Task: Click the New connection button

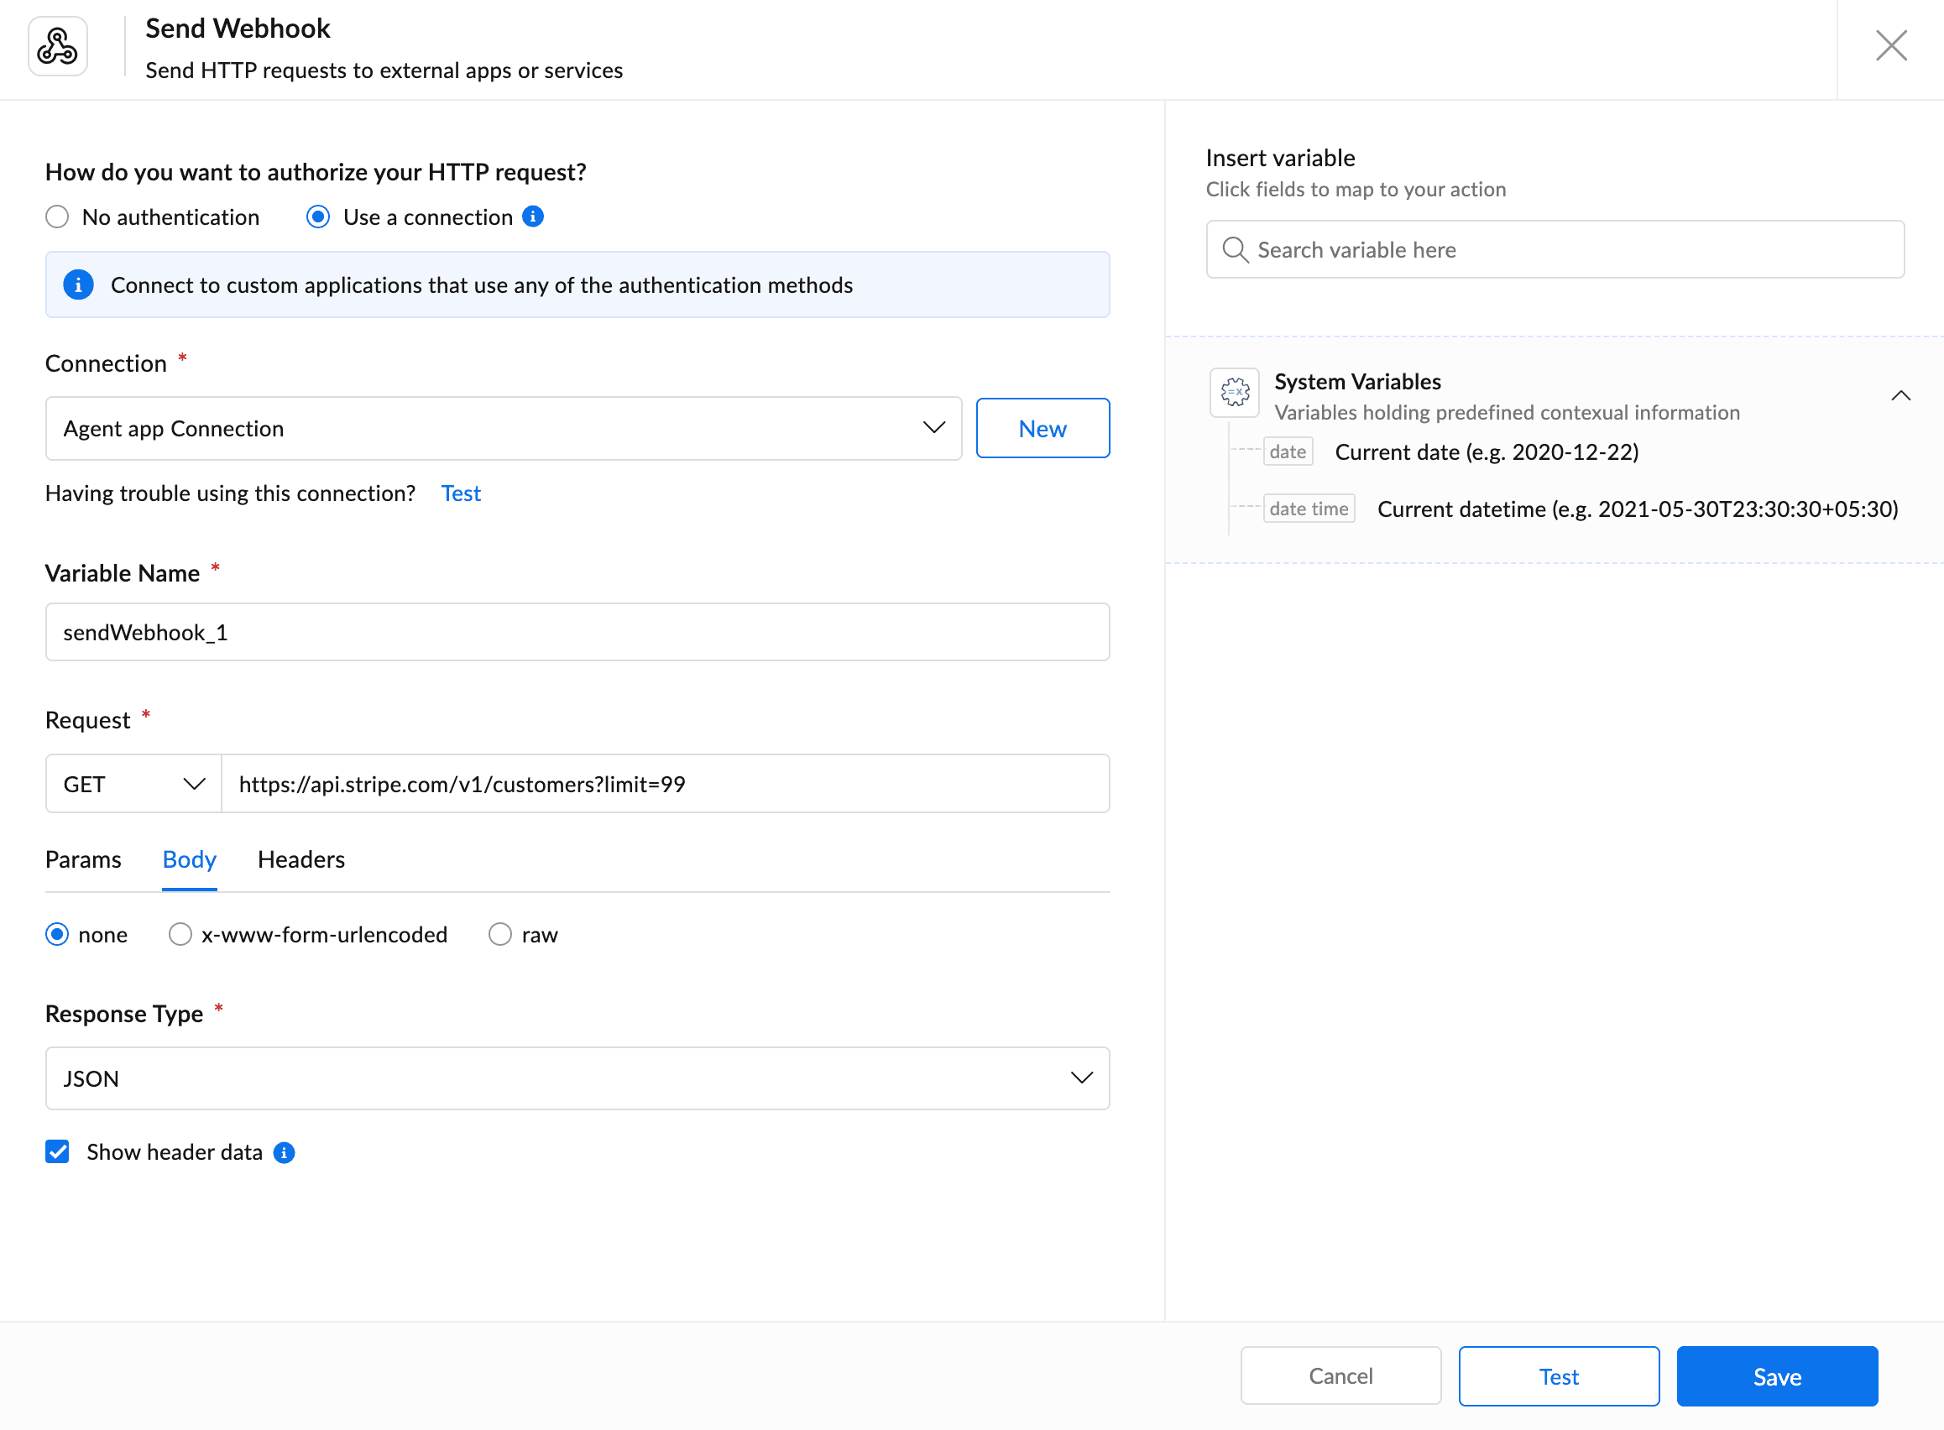Action: pos(1043,428)
